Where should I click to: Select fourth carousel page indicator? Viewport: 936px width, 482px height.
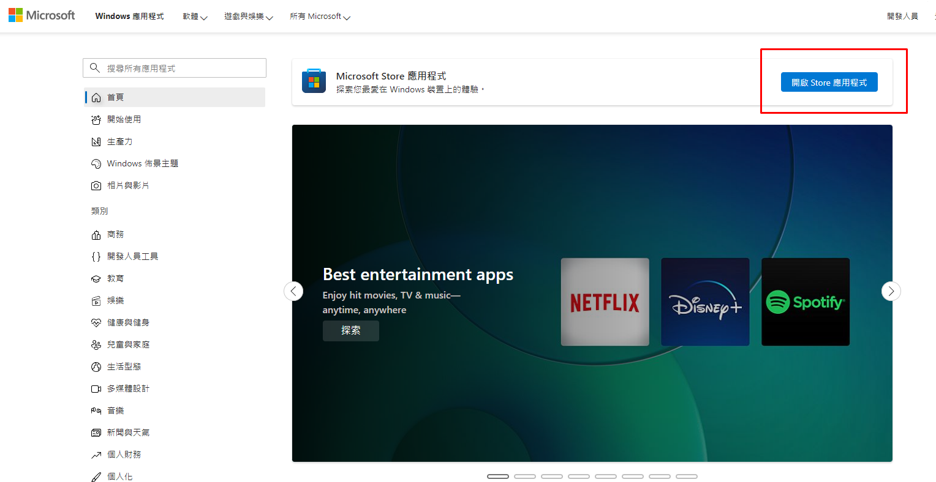pos(579,476)
